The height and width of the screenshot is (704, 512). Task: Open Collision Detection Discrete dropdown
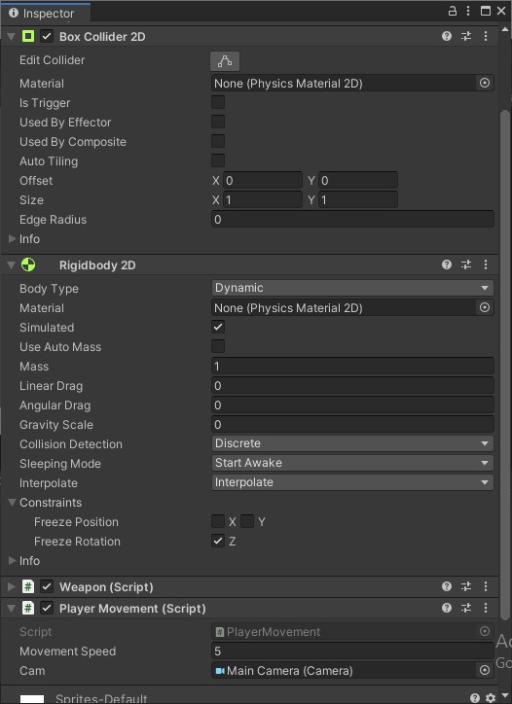[352, 443]
